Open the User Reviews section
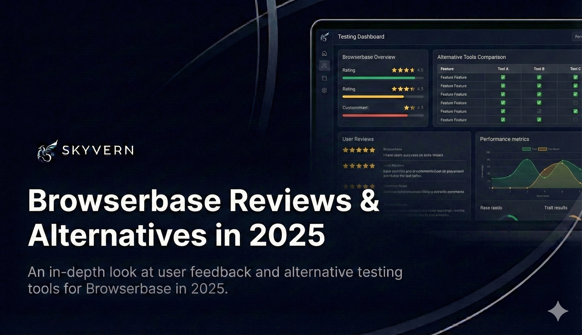The height and width of the screenshot is (335, 582). point(359,139)
